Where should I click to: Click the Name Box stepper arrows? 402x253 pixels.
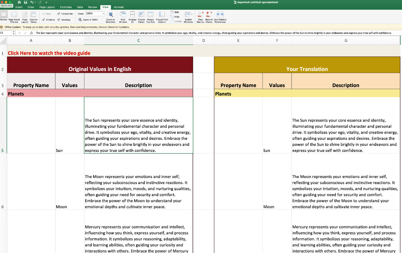(x=14, y=33)
